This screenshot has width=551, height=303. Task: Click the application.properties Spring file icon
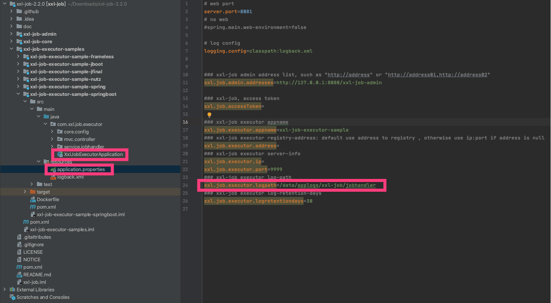click(53, 170)
